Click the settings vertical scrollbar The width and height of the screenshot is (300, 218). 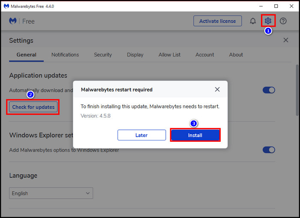297,90
